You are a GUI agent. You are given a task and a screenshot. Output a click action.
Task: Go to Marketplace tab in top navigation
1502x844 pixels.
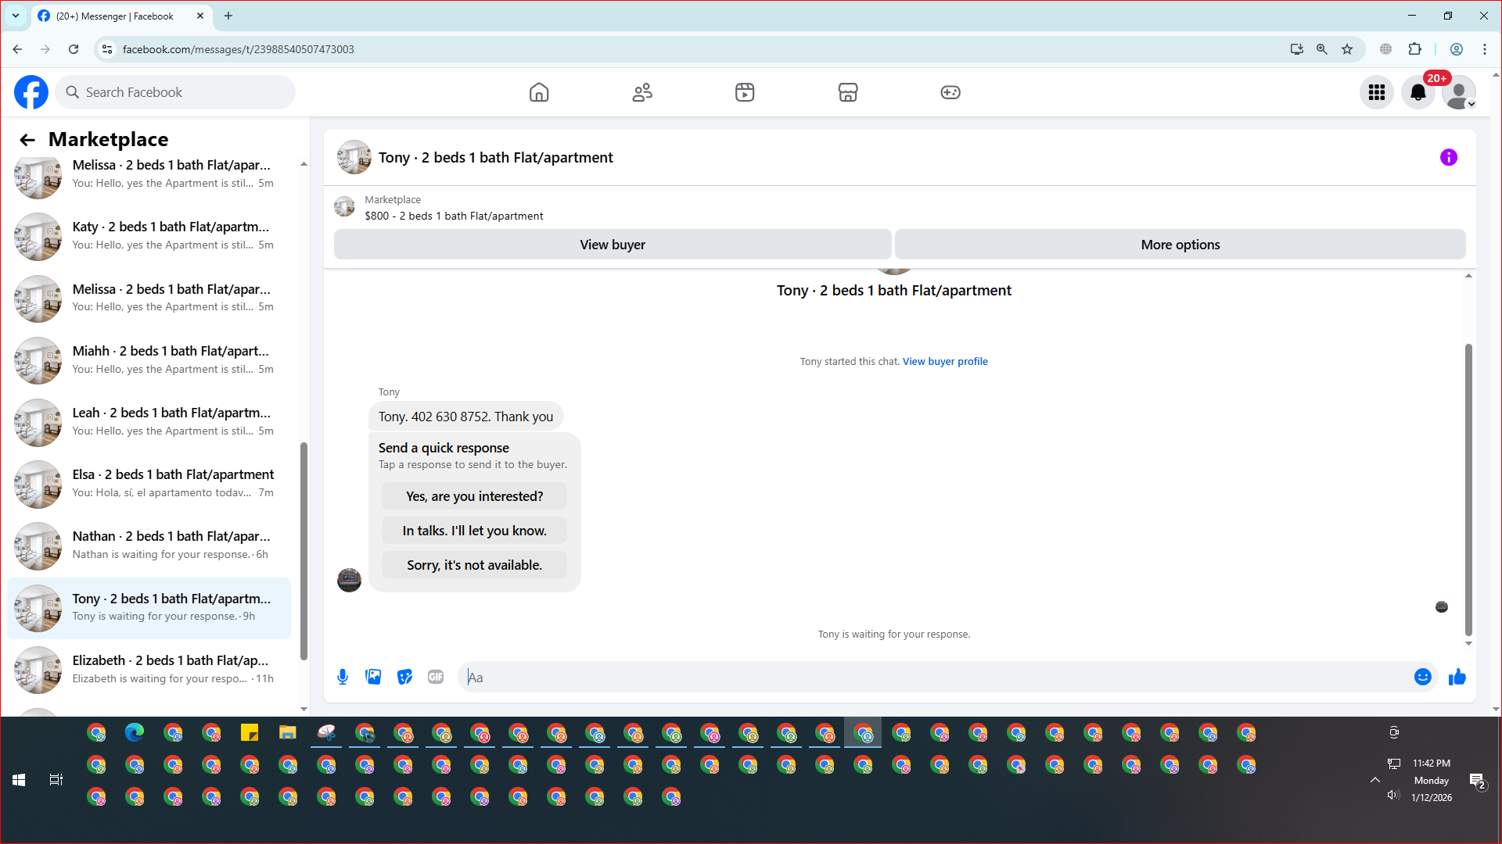pyautogui.click(x=847, y=92)
